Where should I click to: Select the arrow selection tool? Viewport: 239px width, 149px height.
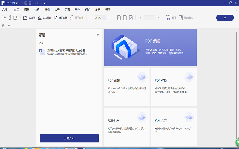(x=4, y=18)
